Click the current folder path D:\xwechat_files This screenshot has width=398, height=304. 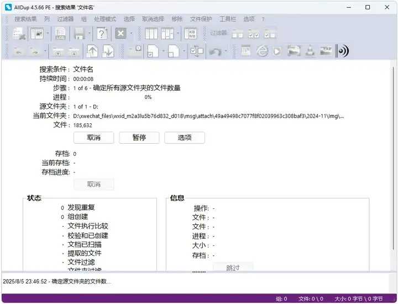click(x=208, y=116)
